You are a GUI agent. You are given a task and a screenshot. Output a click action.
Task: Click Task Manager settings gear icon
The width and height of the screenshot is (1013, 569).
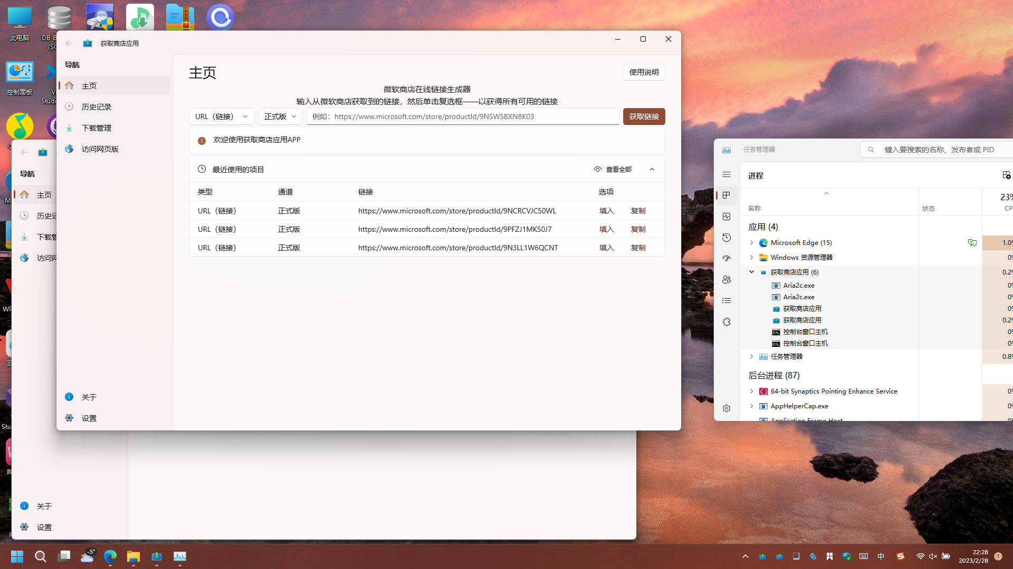click(727, 408)
